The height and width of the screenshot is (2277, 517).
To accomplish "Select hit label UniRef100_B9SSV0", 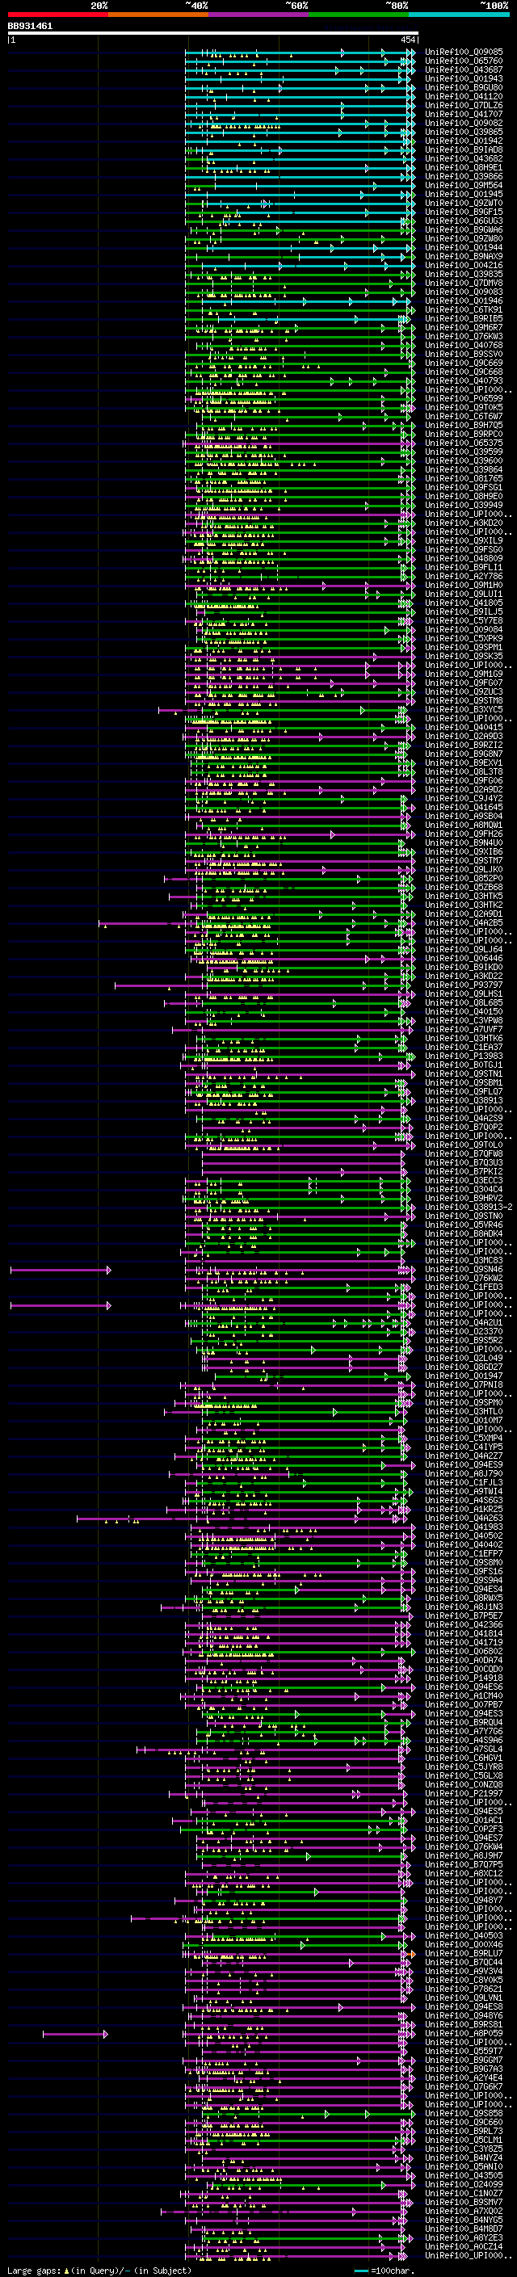I will point(464,354).
